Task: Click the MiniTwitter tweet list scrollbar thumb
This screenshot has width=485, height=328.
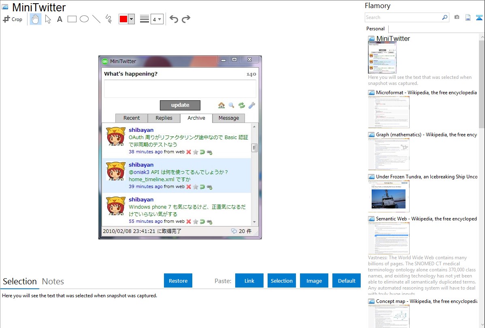Action: pyautogui.click(x=254, y=148)
